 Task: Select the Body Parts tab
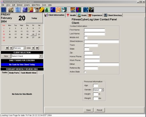tap(14, 73)
